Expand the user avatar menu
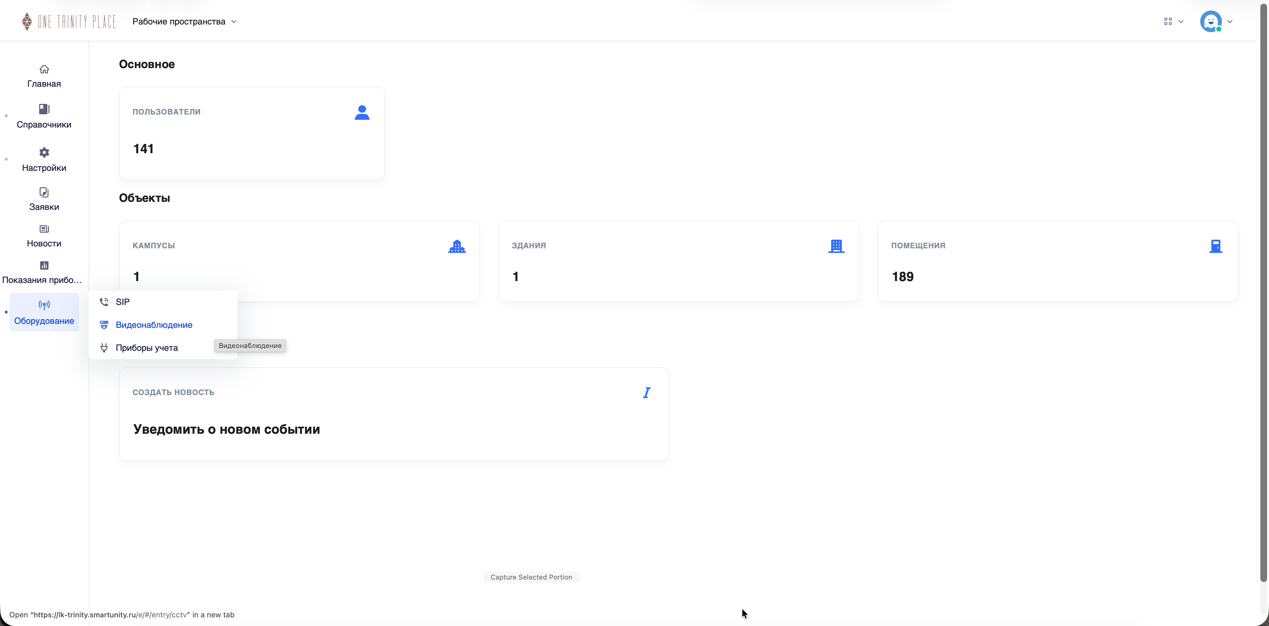Screen dimensions: 1269x626 coord(1216,22)
